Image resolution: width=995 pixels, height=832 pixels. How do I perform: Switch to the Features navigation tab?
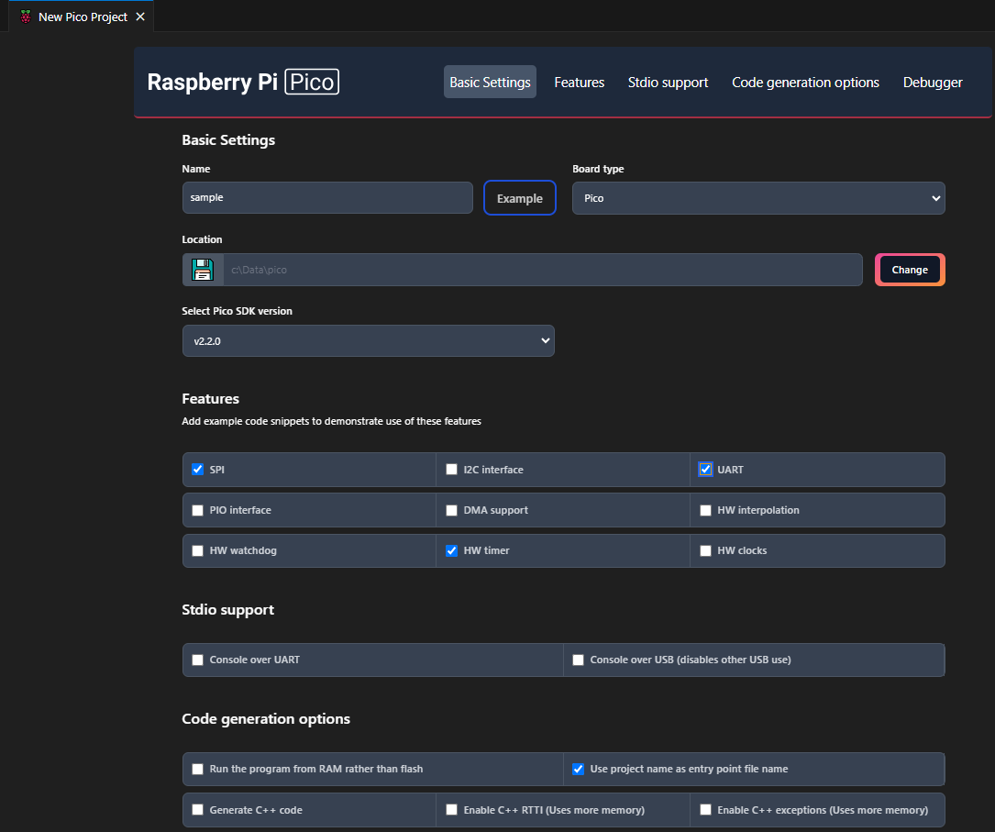pyautogui.click(x=579, y=83)
